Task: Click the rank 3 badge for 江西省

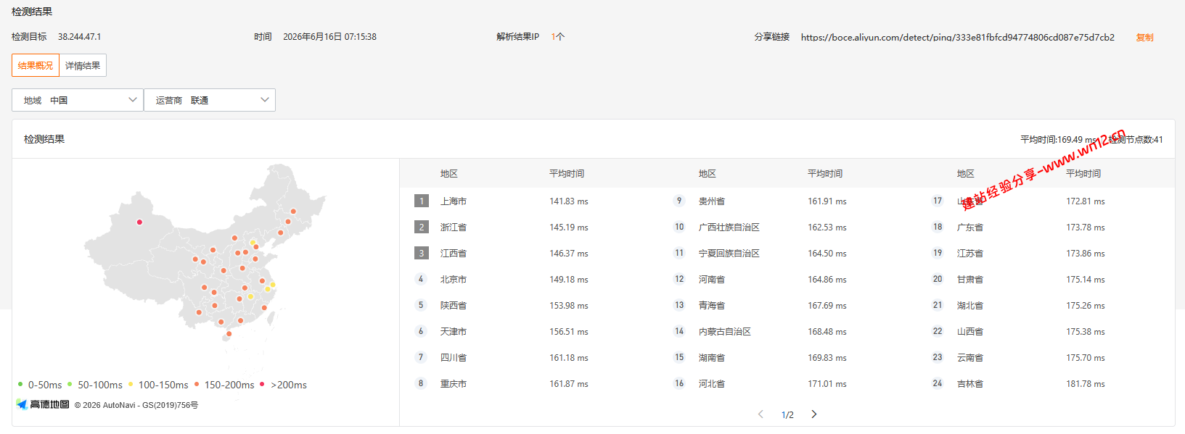Action: point(422,253)
